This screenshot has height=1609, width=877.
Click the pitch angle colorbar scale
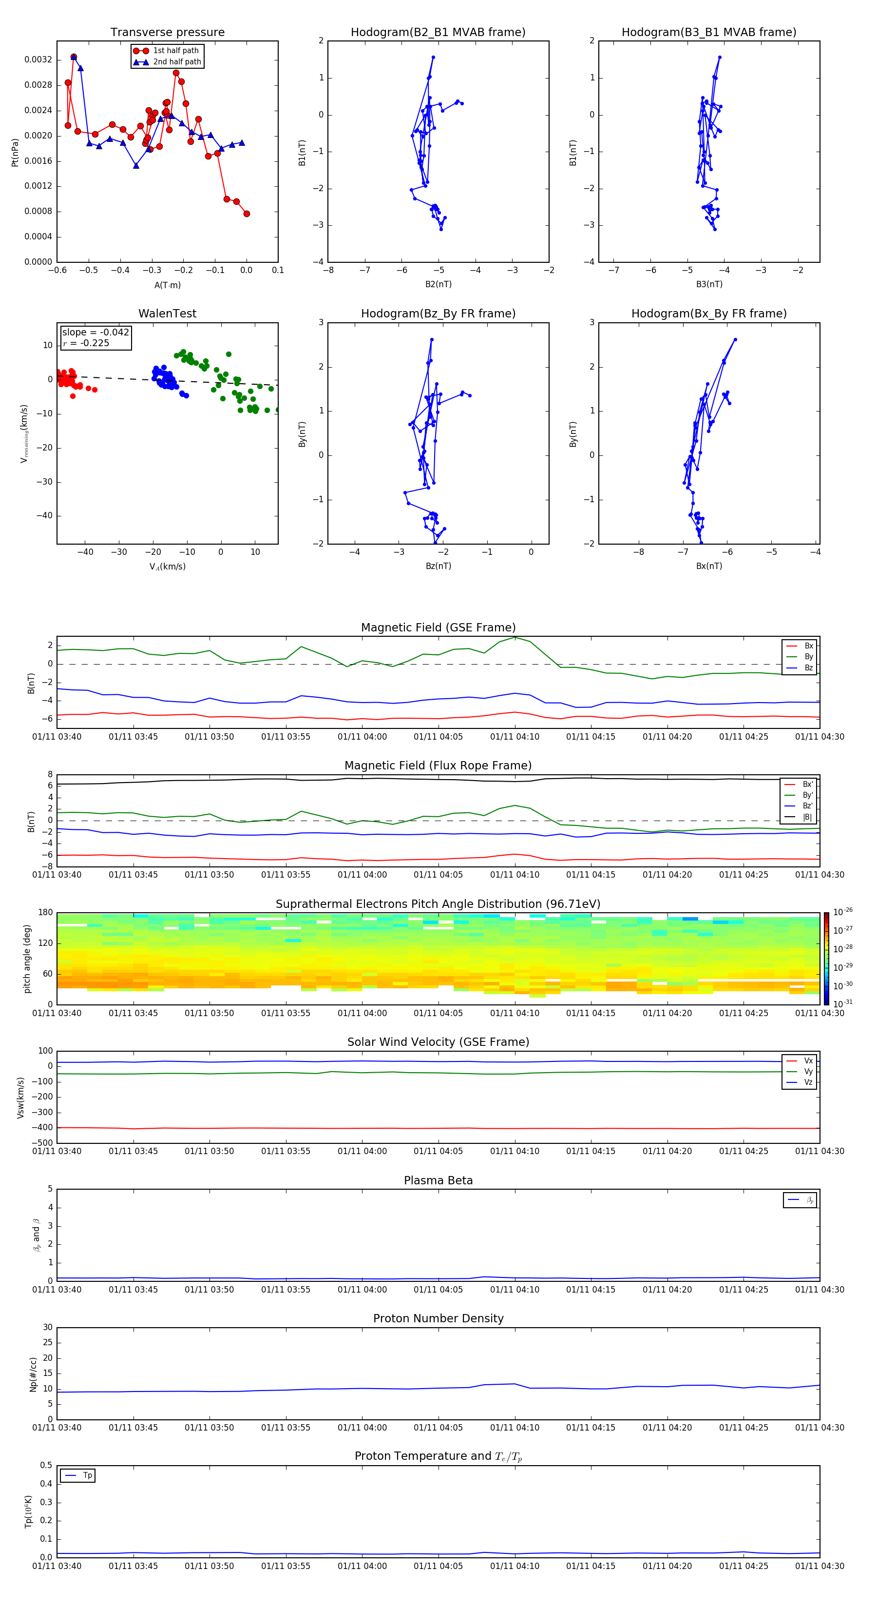tap(826, 959)
